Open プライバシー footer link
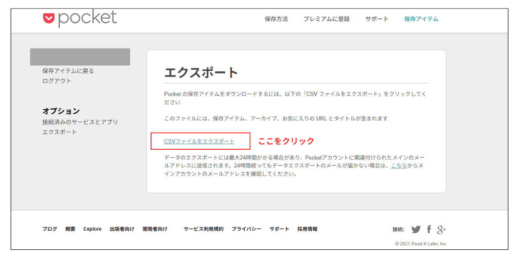519x259 pixels. point(247,229)
